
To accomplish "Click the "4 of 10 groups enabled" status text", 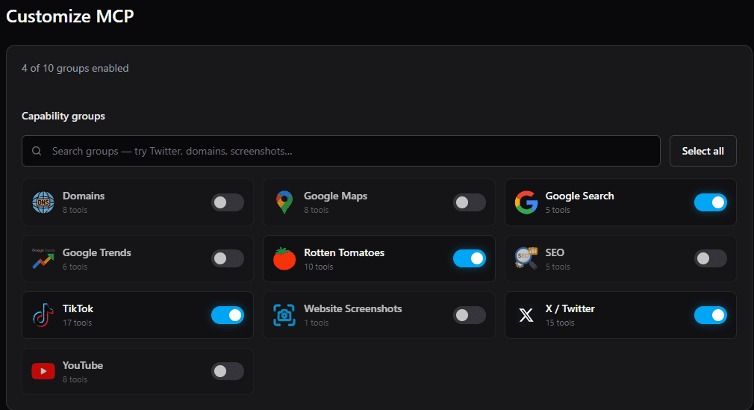I will coord(75,69).
